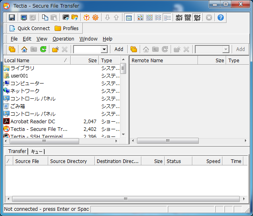Open the File menu
This screenshot has width=253, height=216.
(14, 39)
